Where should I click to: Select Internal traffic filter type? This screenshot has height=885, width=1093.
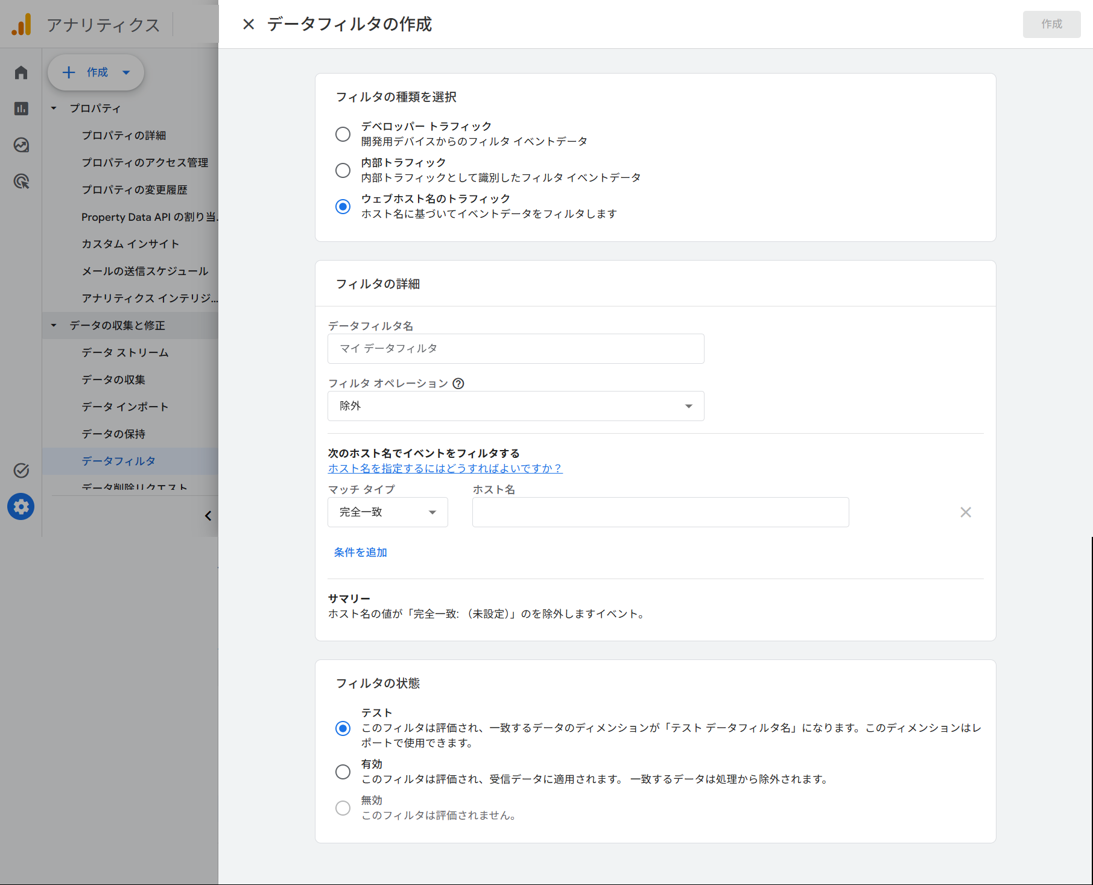(x=343, y=170)
